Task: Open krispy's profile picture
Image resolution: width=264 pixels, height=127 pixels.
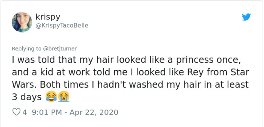Action: (x=22, y=22)
